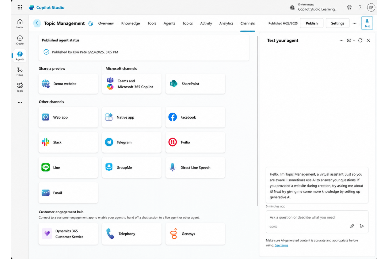The image size is (388, 259).
Task: Open the settings gear in header
Action: coord(349,8)
